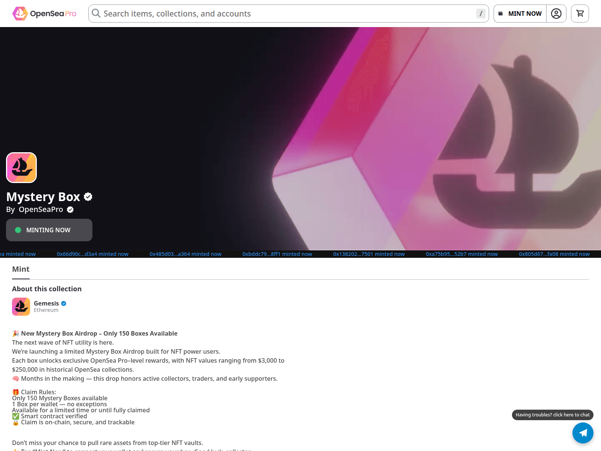Click the MINT NOW button in header
Screen dimensions: 601x451
click(520, 14)
